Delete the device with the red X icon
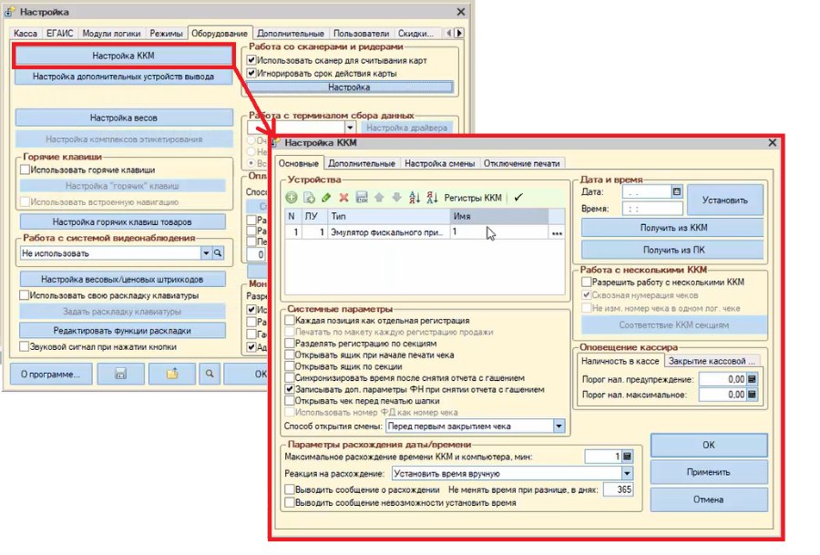This screenshot has width=820, height=555. coord(343,198)
